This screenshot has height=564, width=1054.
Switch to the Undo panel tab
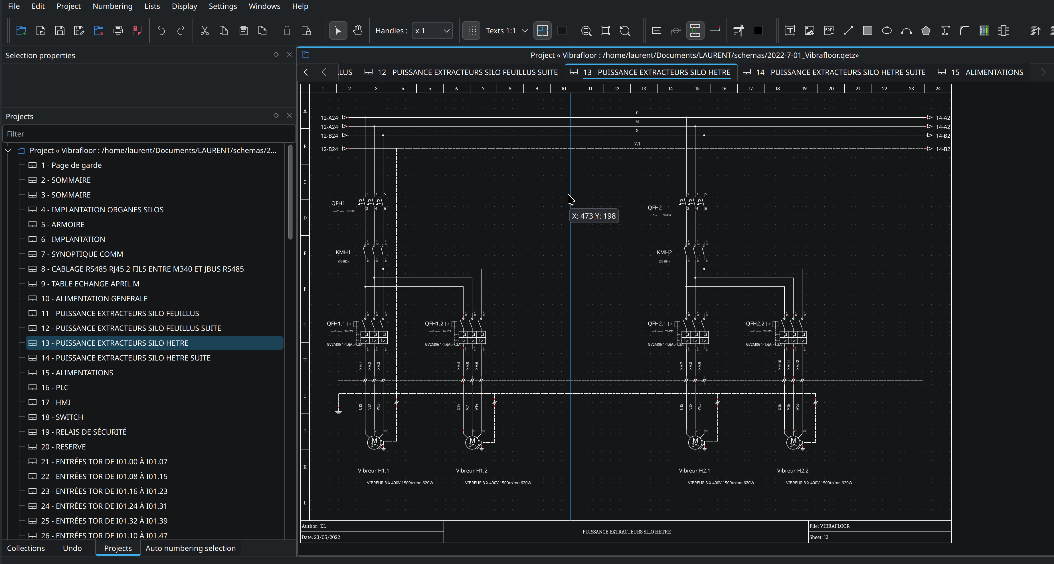(72, 548)
